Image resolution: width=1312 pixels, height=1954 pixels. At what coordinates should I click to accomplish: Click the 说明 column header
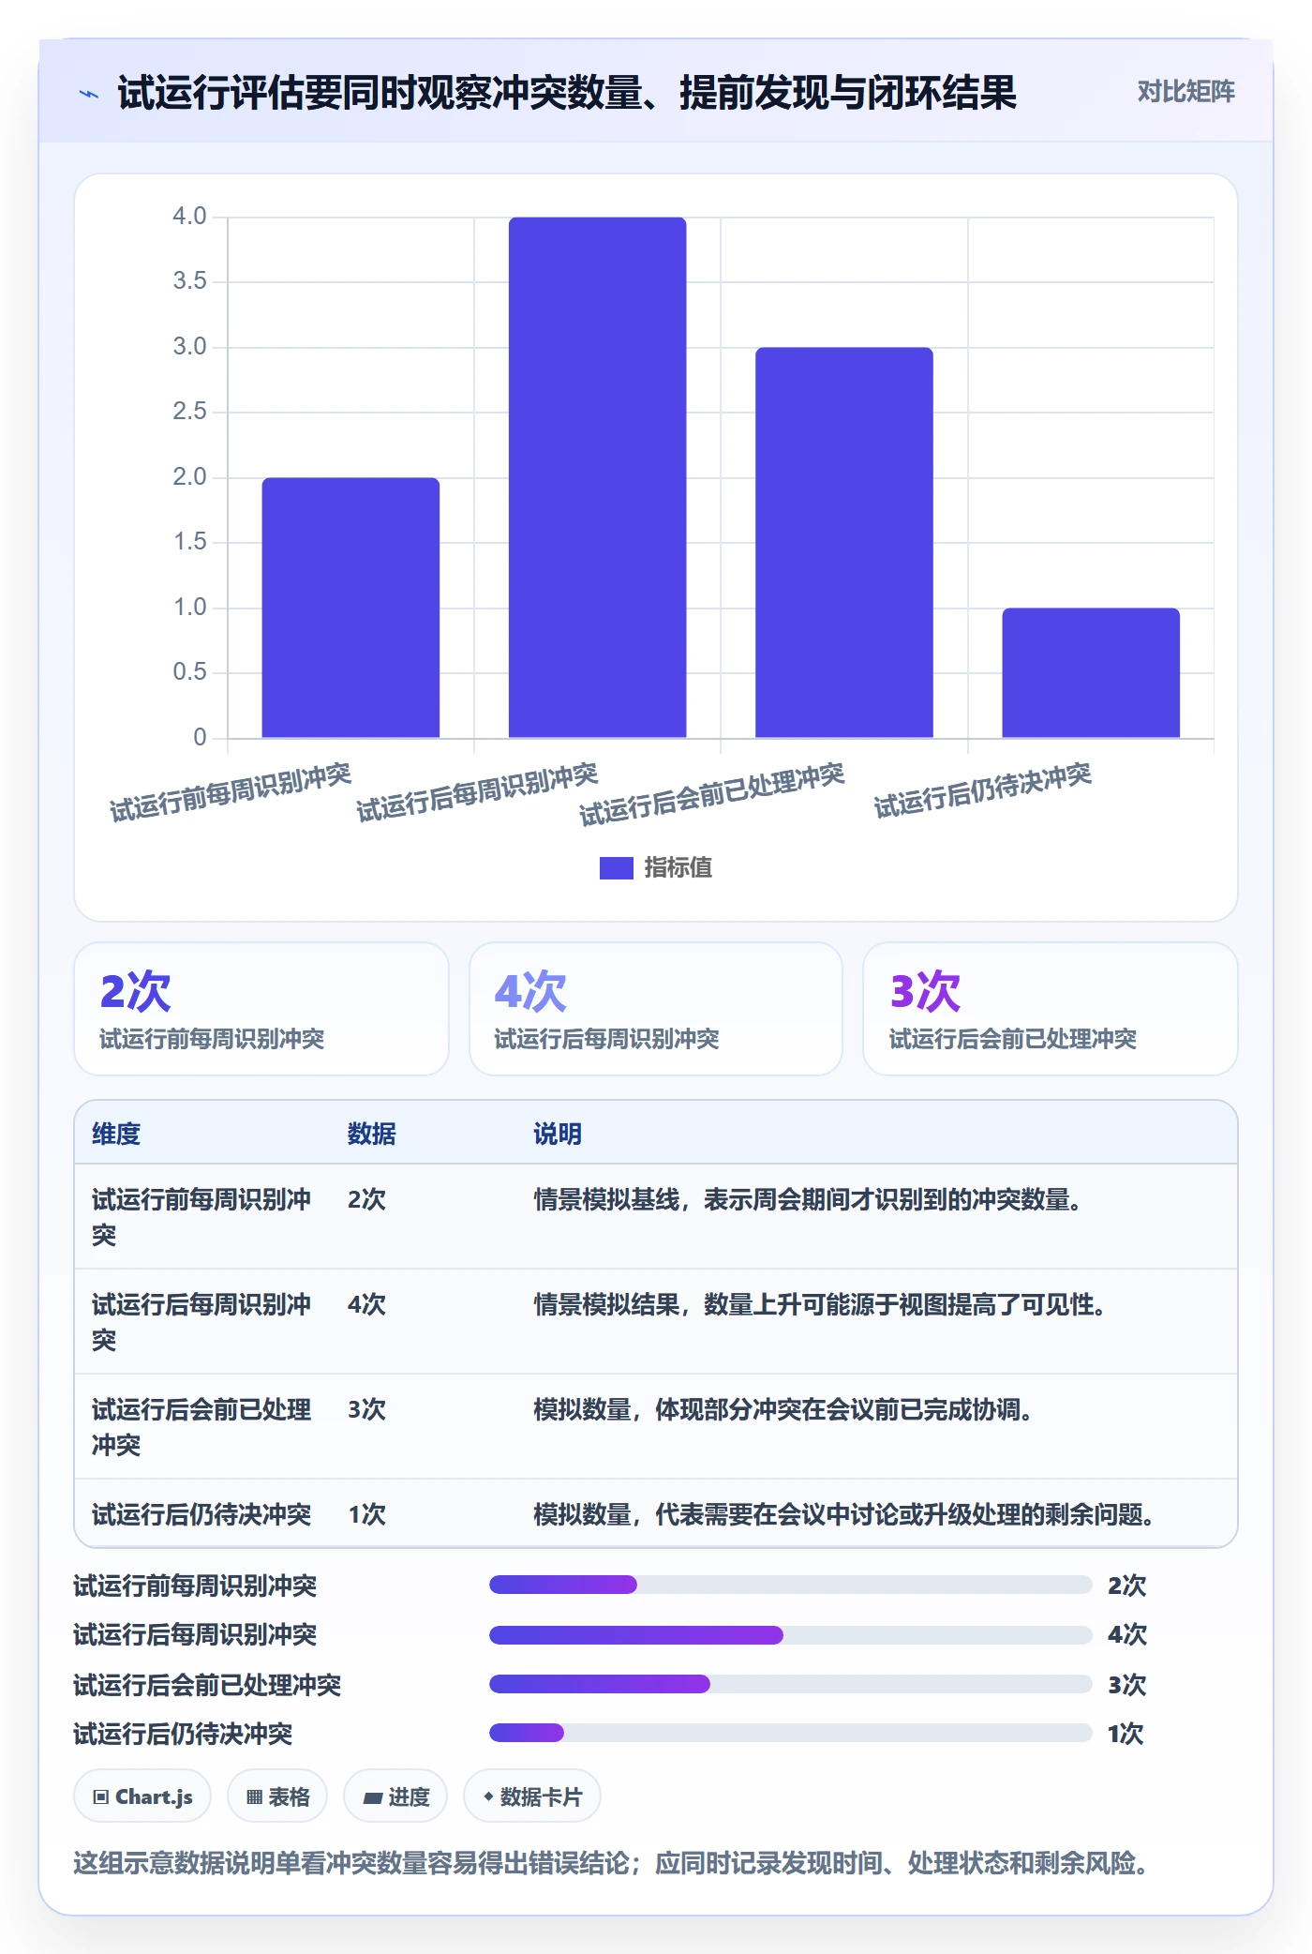[x=558, y=1134]
